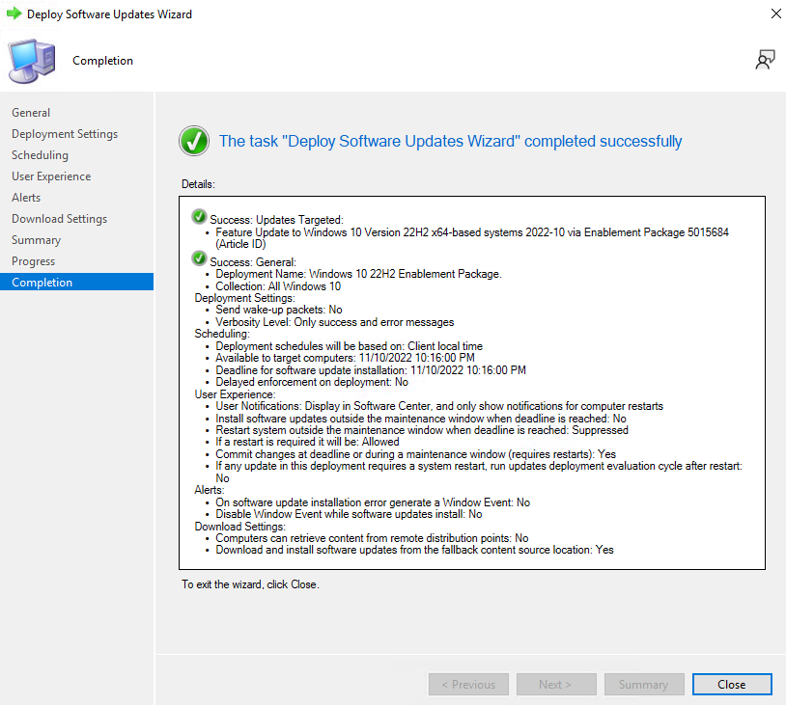Viewport: 786px width, 705px height.
Task: Click the green arrow wizard title icon
Action: pyautogui.click(x=14, y=14)
